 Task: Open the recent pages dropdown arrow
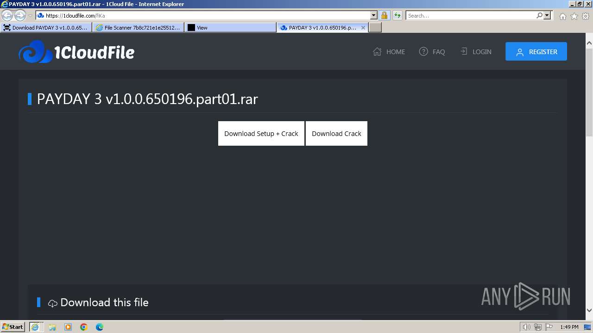(x=30, y=15)
